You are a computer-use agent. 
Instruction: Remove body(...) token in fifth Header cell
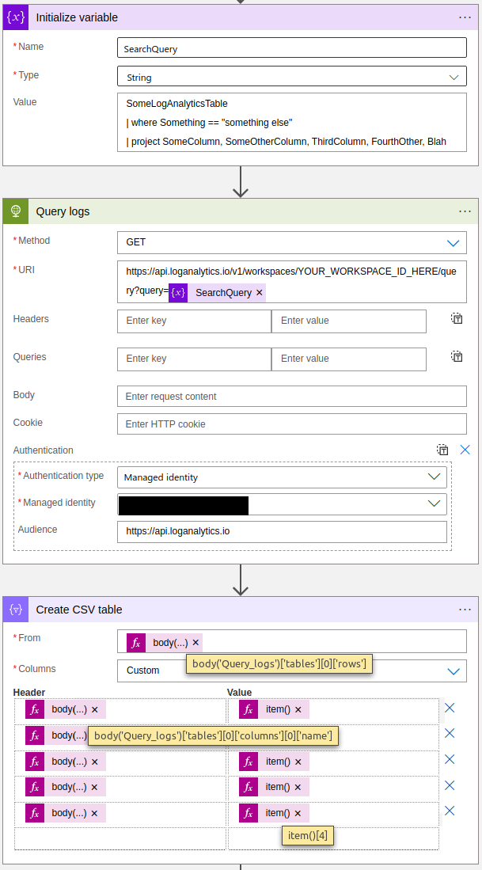94,814
